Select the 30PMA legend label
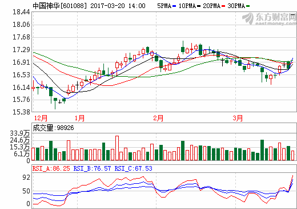Image resolution: width=297 pixels, height=209 pixels. 236,6
